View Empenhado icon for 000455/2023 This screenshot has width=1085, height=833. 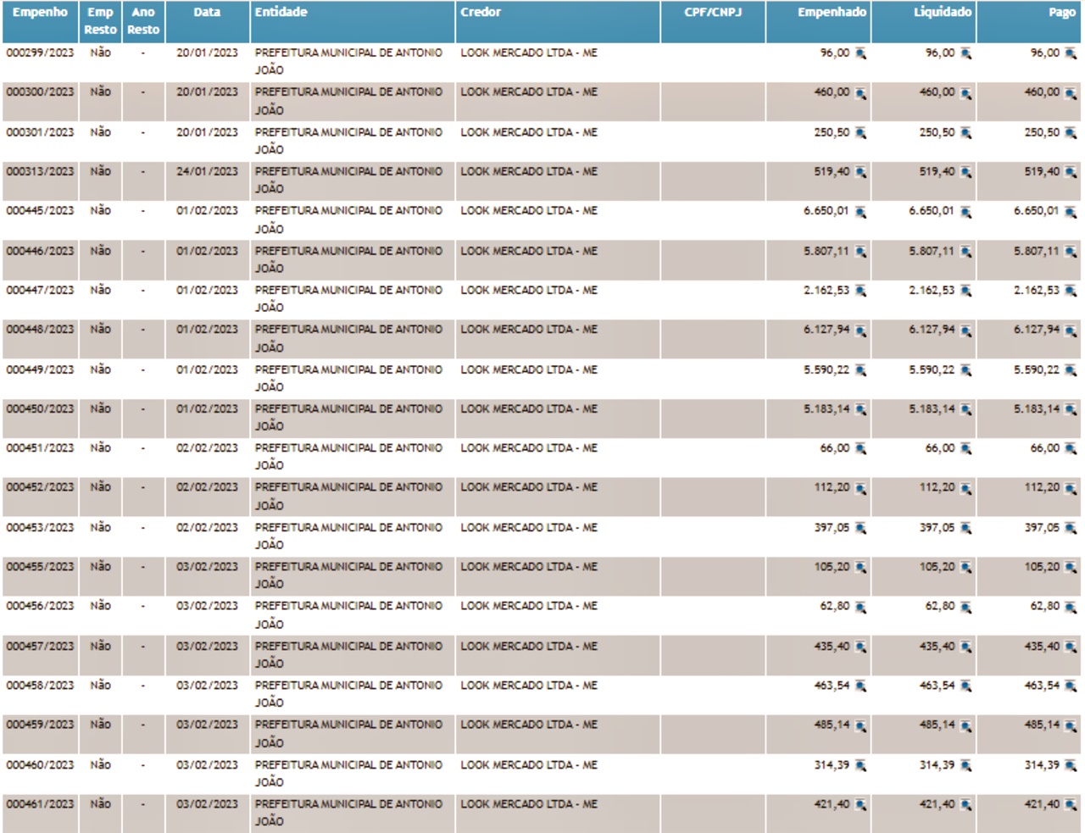[x=860, y=568]
